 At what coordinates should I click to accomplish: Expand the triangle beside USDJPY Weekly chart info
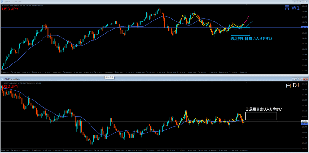(x=2, y=5)
